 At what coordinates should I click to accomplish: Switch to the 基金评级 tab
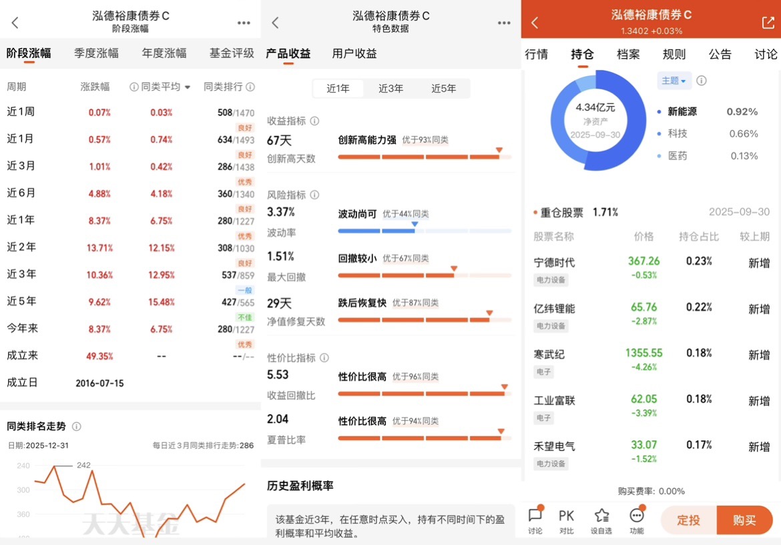pyautogui.click(x=232, y=53)
